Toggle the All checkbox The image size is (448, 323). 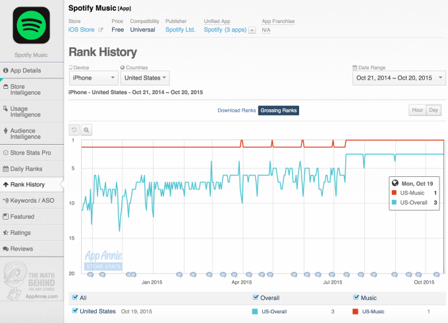pyautogui.click(x=75, y=297)
